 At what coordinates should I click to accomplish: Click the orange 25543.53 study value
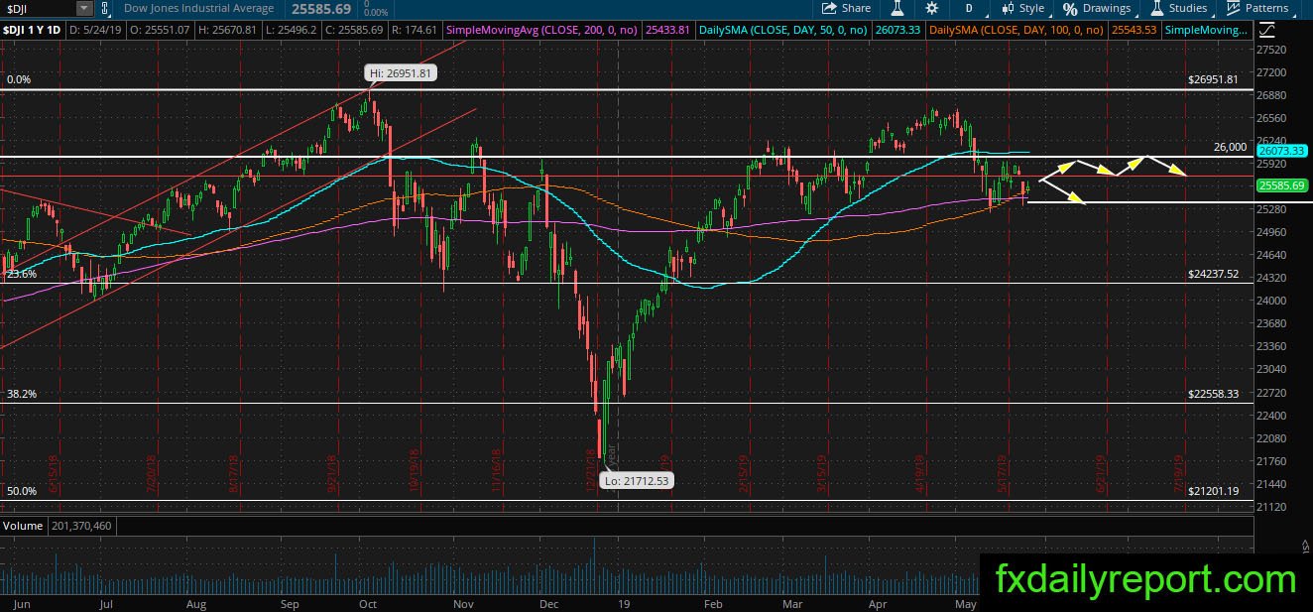[x=1133, y=31]
